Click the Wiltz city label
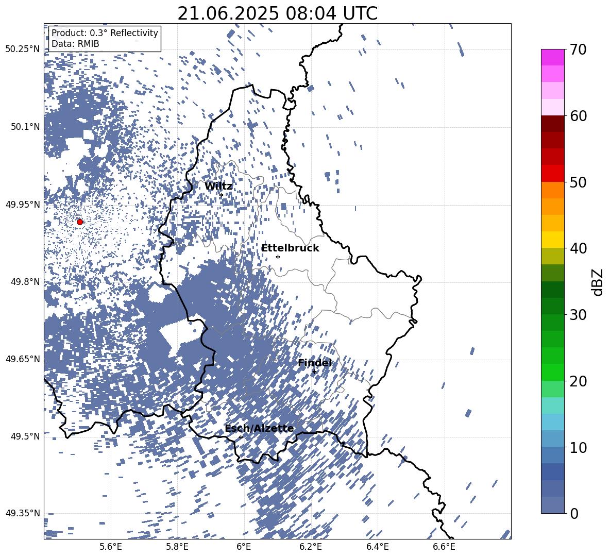The image size is (610, 557). [218, 187]
